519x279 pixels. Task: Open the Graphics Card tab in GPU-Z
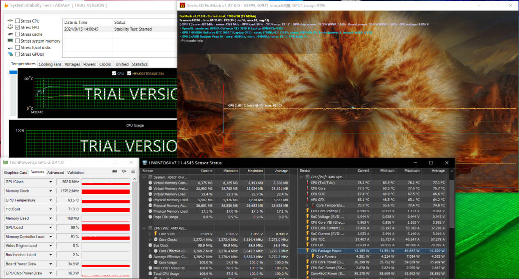coord(16,172)
